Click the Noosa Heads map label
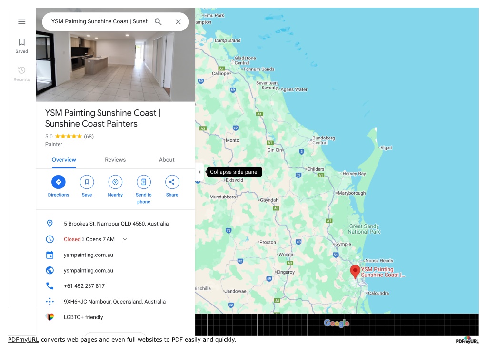Screen dimensions: 487x344 [x=379, y=261]
